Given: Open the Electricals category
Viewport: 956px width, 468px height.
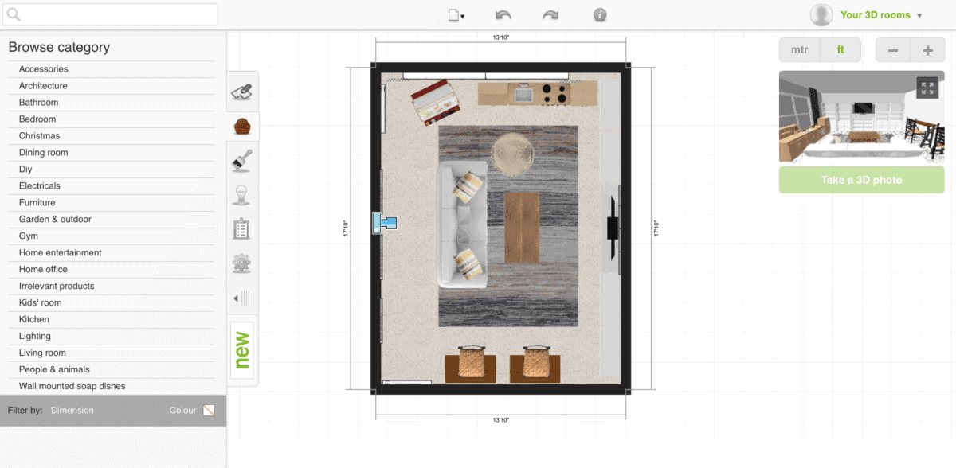Looking at the screenshot, I should coord(40,186).
